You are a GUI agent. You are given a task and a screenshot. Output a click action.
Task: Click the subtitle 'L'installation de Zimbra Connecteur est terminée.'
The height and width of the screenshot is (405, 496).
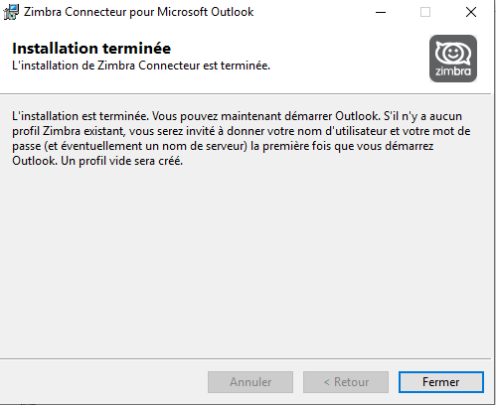(x=141, y=66)
